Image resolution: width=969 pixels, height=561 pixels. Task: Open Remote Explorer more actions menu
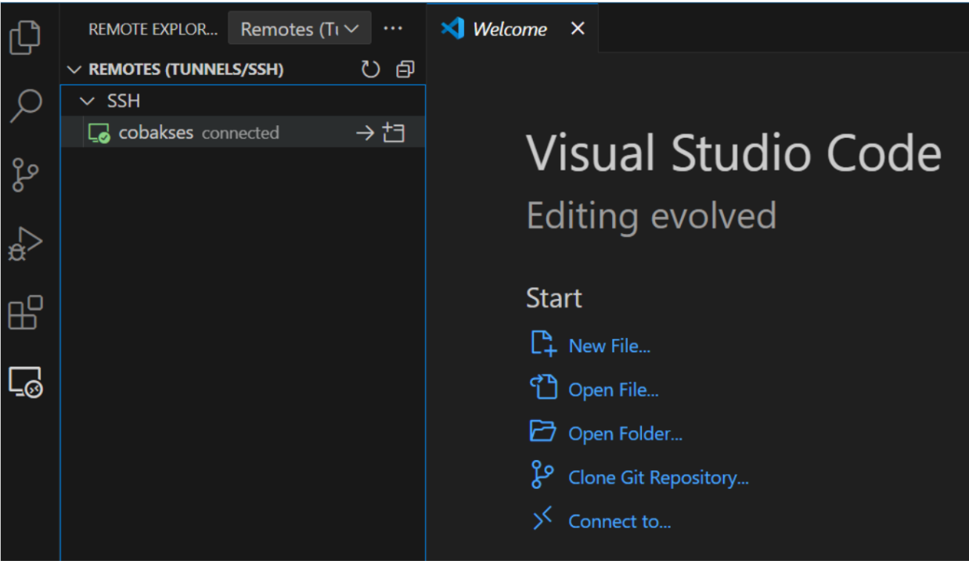pos(393,29)
